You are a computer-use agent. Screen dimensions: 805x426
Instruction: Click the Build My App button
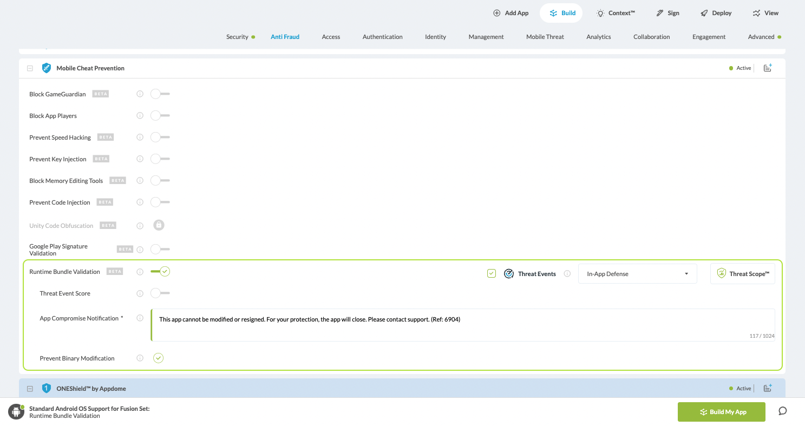(721, 412)
